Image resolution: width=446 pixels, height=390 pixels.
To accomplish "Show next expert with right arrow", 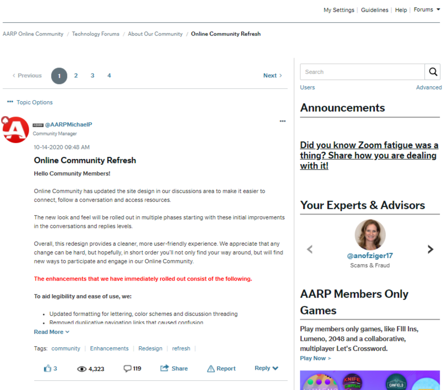I will tap(430, 249).
